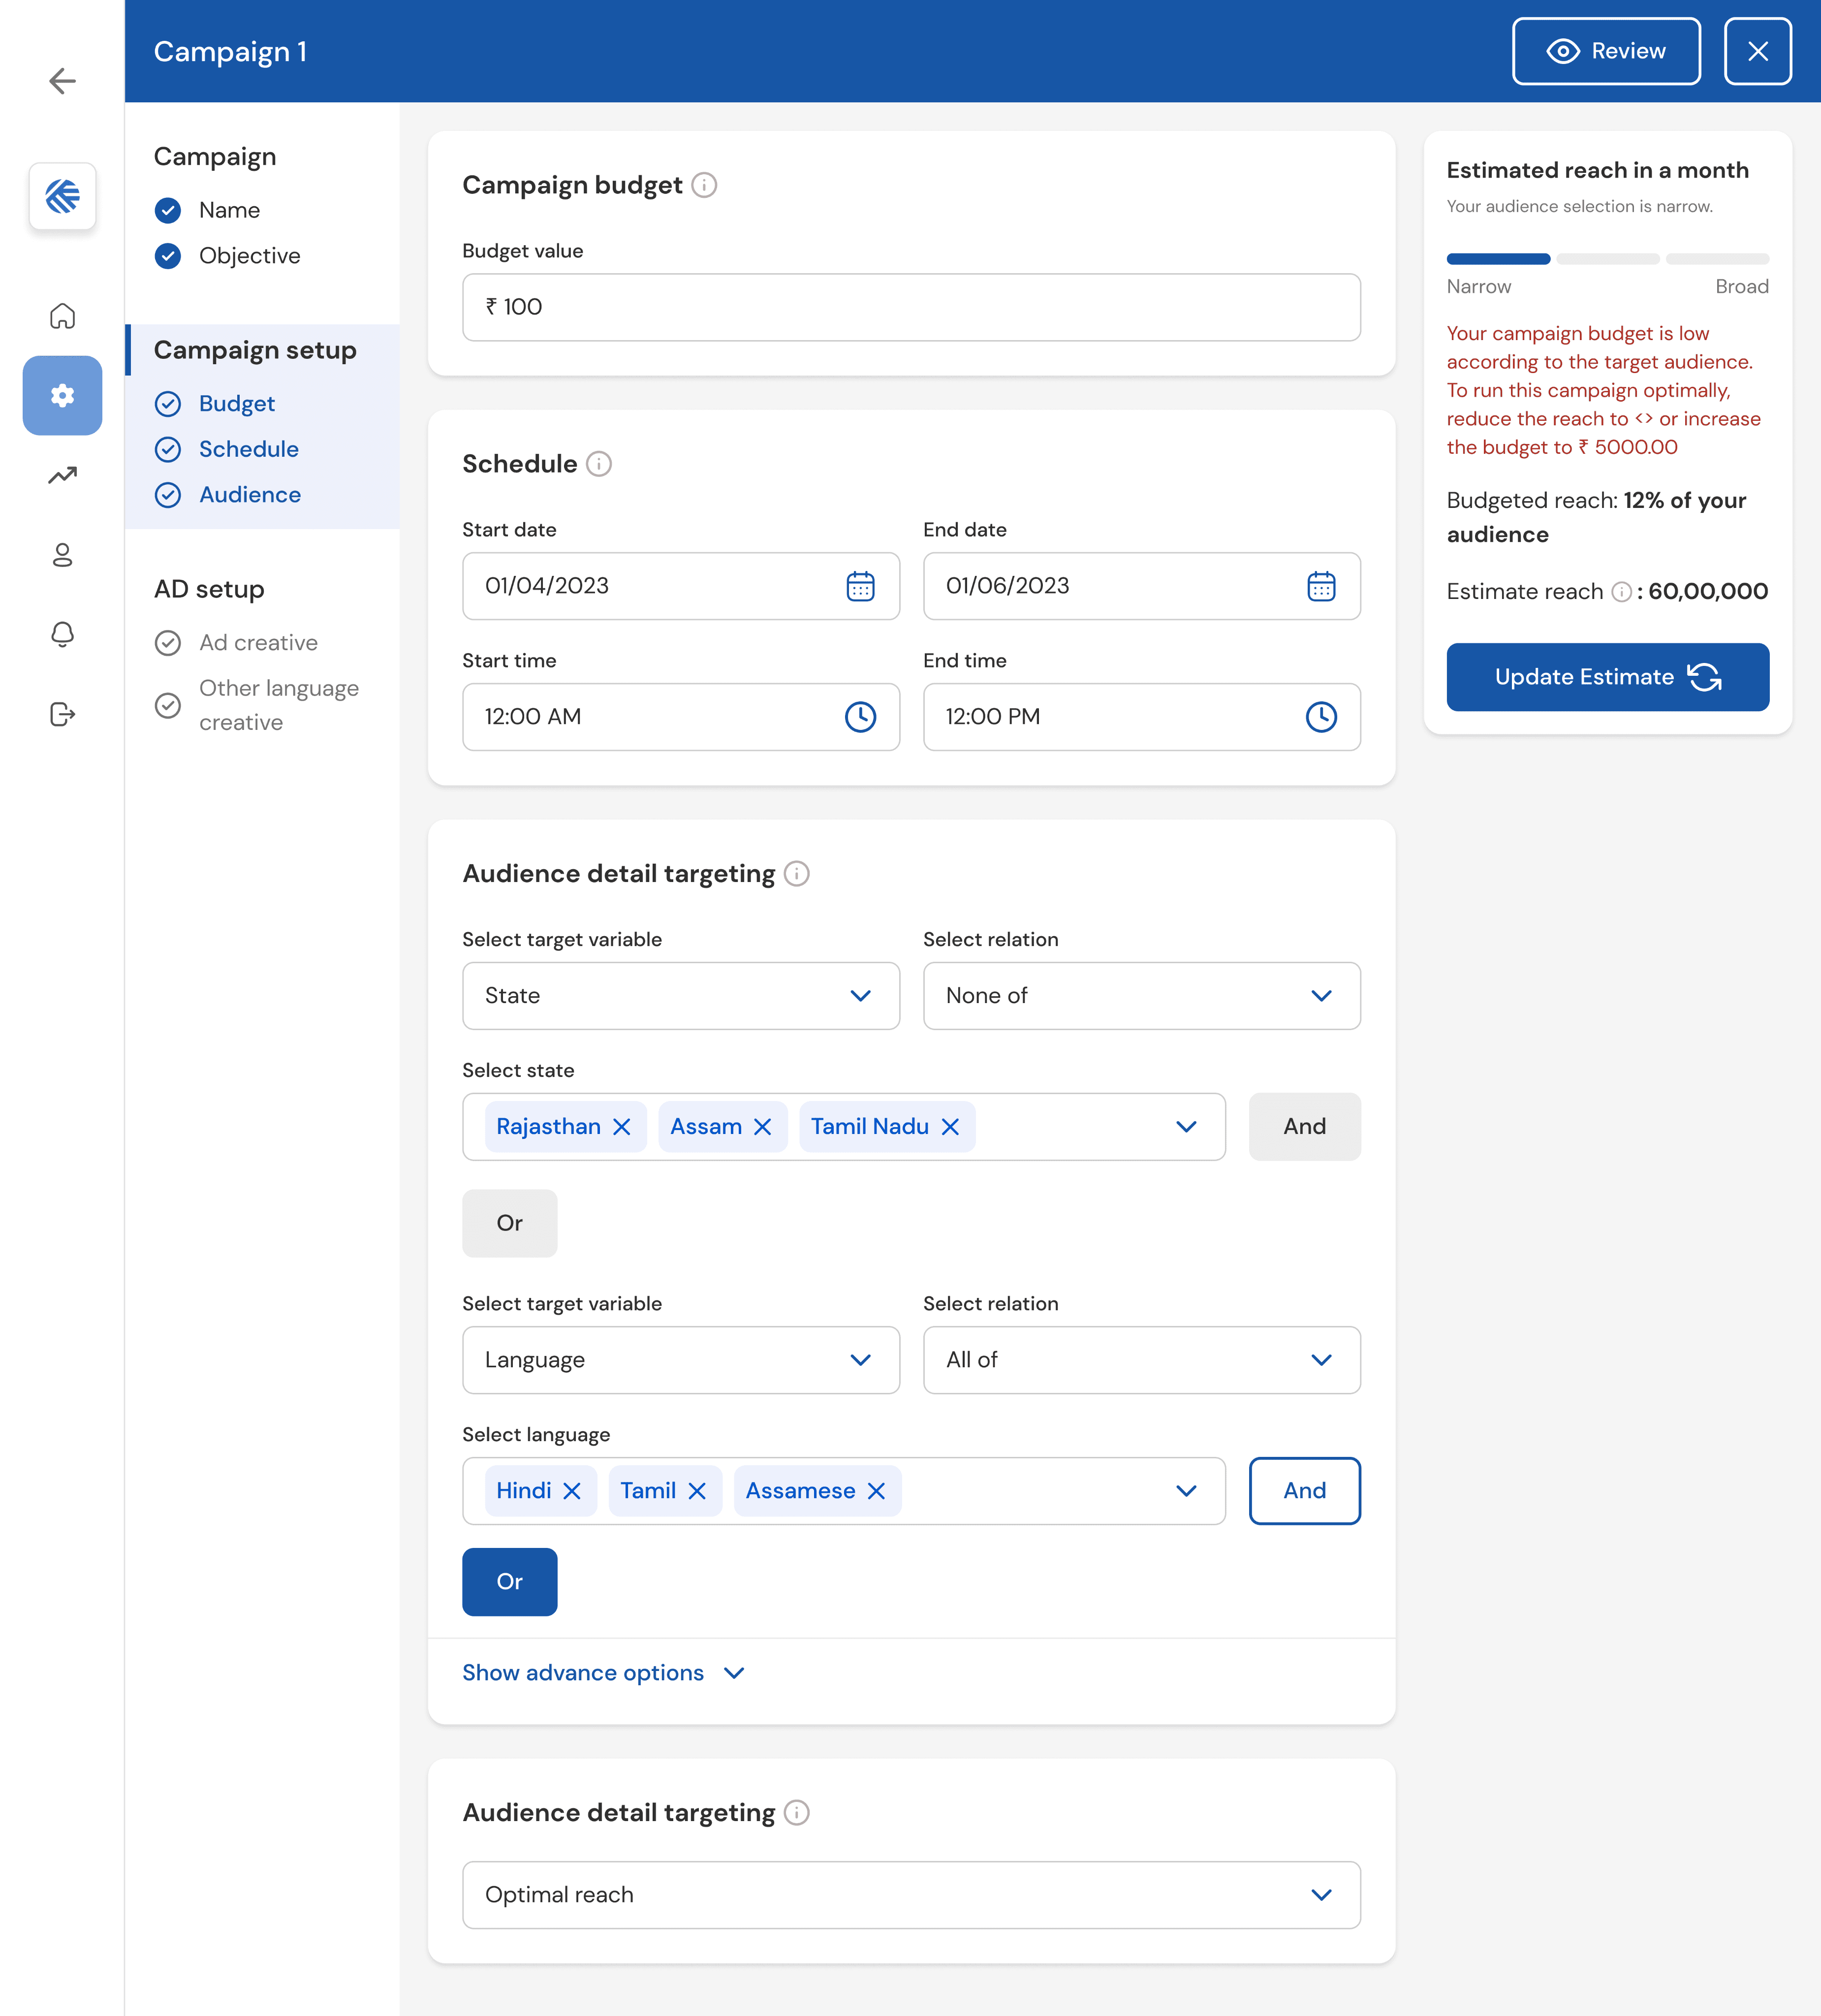The image size is (1821, 2016).
Task: Click info icon beside Schedule heading
Action: pos(598,464)
